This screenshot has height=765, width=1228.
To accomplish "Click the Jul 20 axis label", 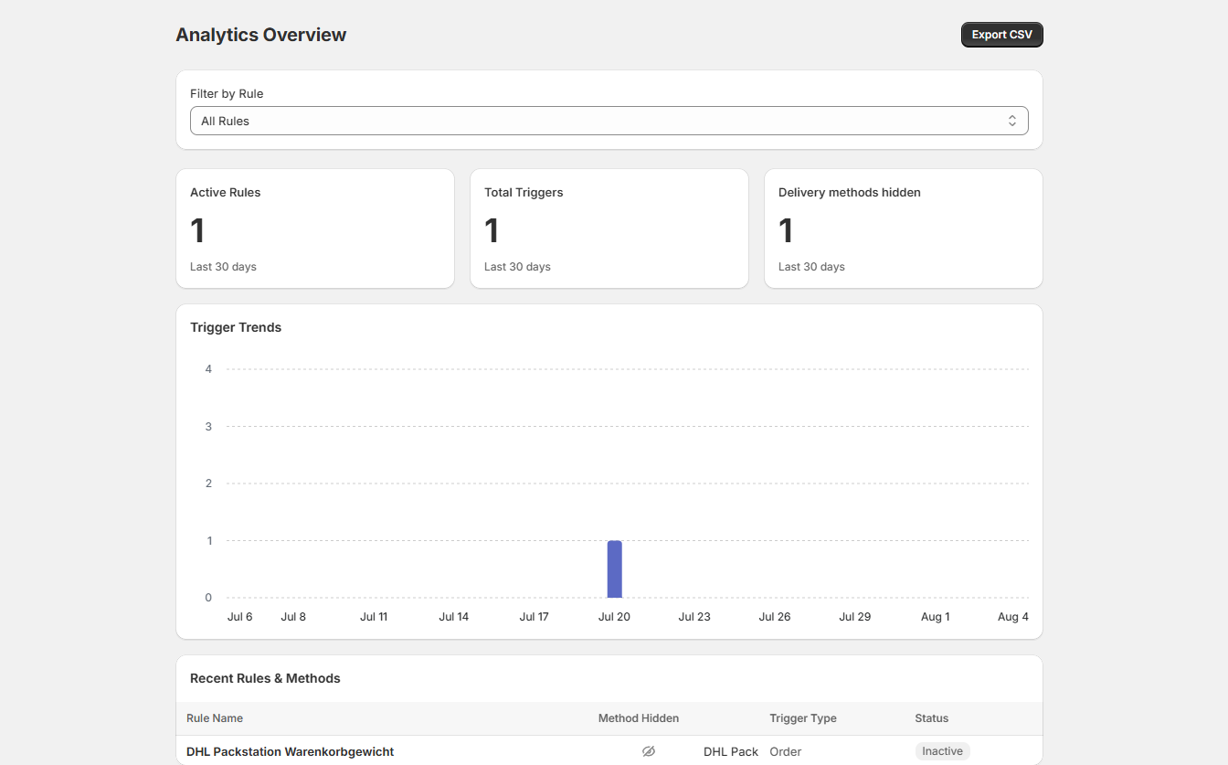I will (x=614, y=617).
